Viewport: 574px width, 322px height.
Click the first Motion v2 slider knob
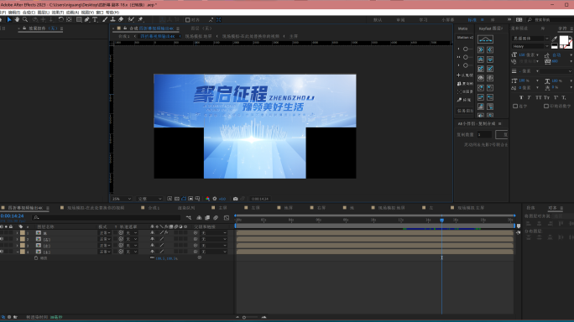(x=466, y=49)
